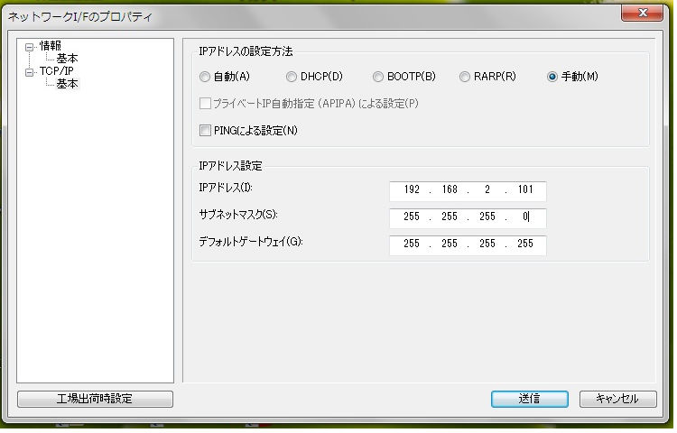Click the 工場出荷時設定 button
Viewport: 677px width, 433px height.
pos(95,399)
